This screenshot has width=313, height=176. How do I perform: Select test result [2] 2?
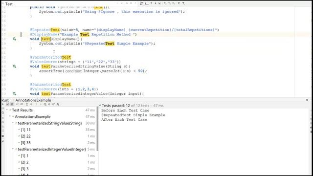(50, 162)
